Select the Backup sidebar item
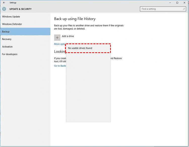Viewport: 189px width, 147px height. point(6,32)
